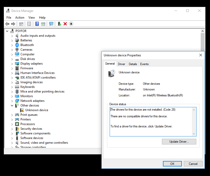Click the Update device driver toolbar icon
This screenshot has height=176, width=210.
(59, 24)
